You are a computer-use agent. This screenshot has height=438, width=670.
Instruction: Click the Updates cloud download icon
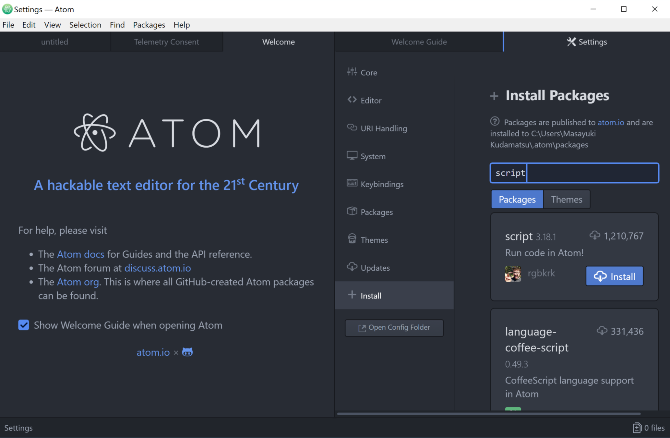pos(352,267)
